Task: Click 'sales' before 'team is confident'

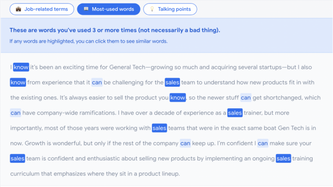Action: [17, 159]
